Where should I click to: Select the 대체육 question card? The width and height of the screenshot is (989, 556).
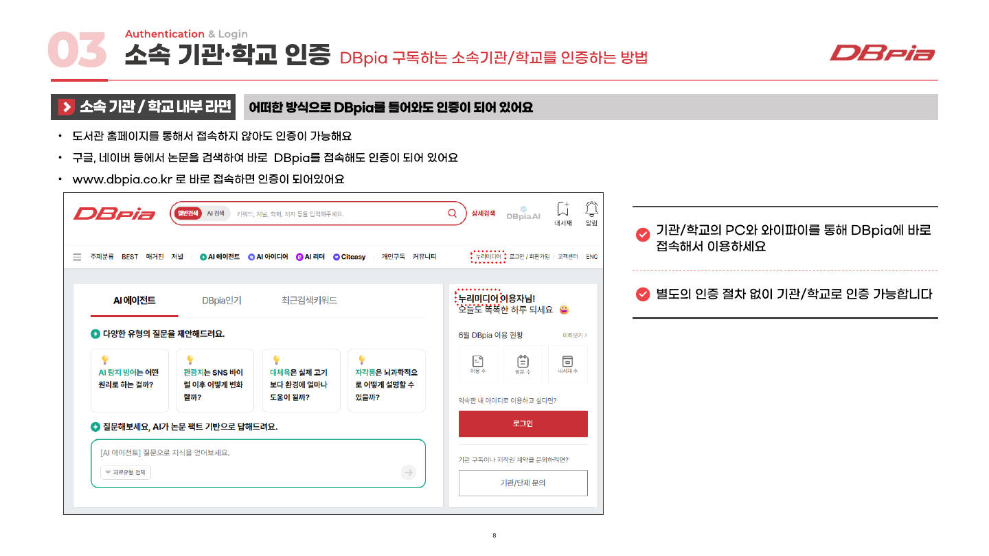click(x=301, y=380)
